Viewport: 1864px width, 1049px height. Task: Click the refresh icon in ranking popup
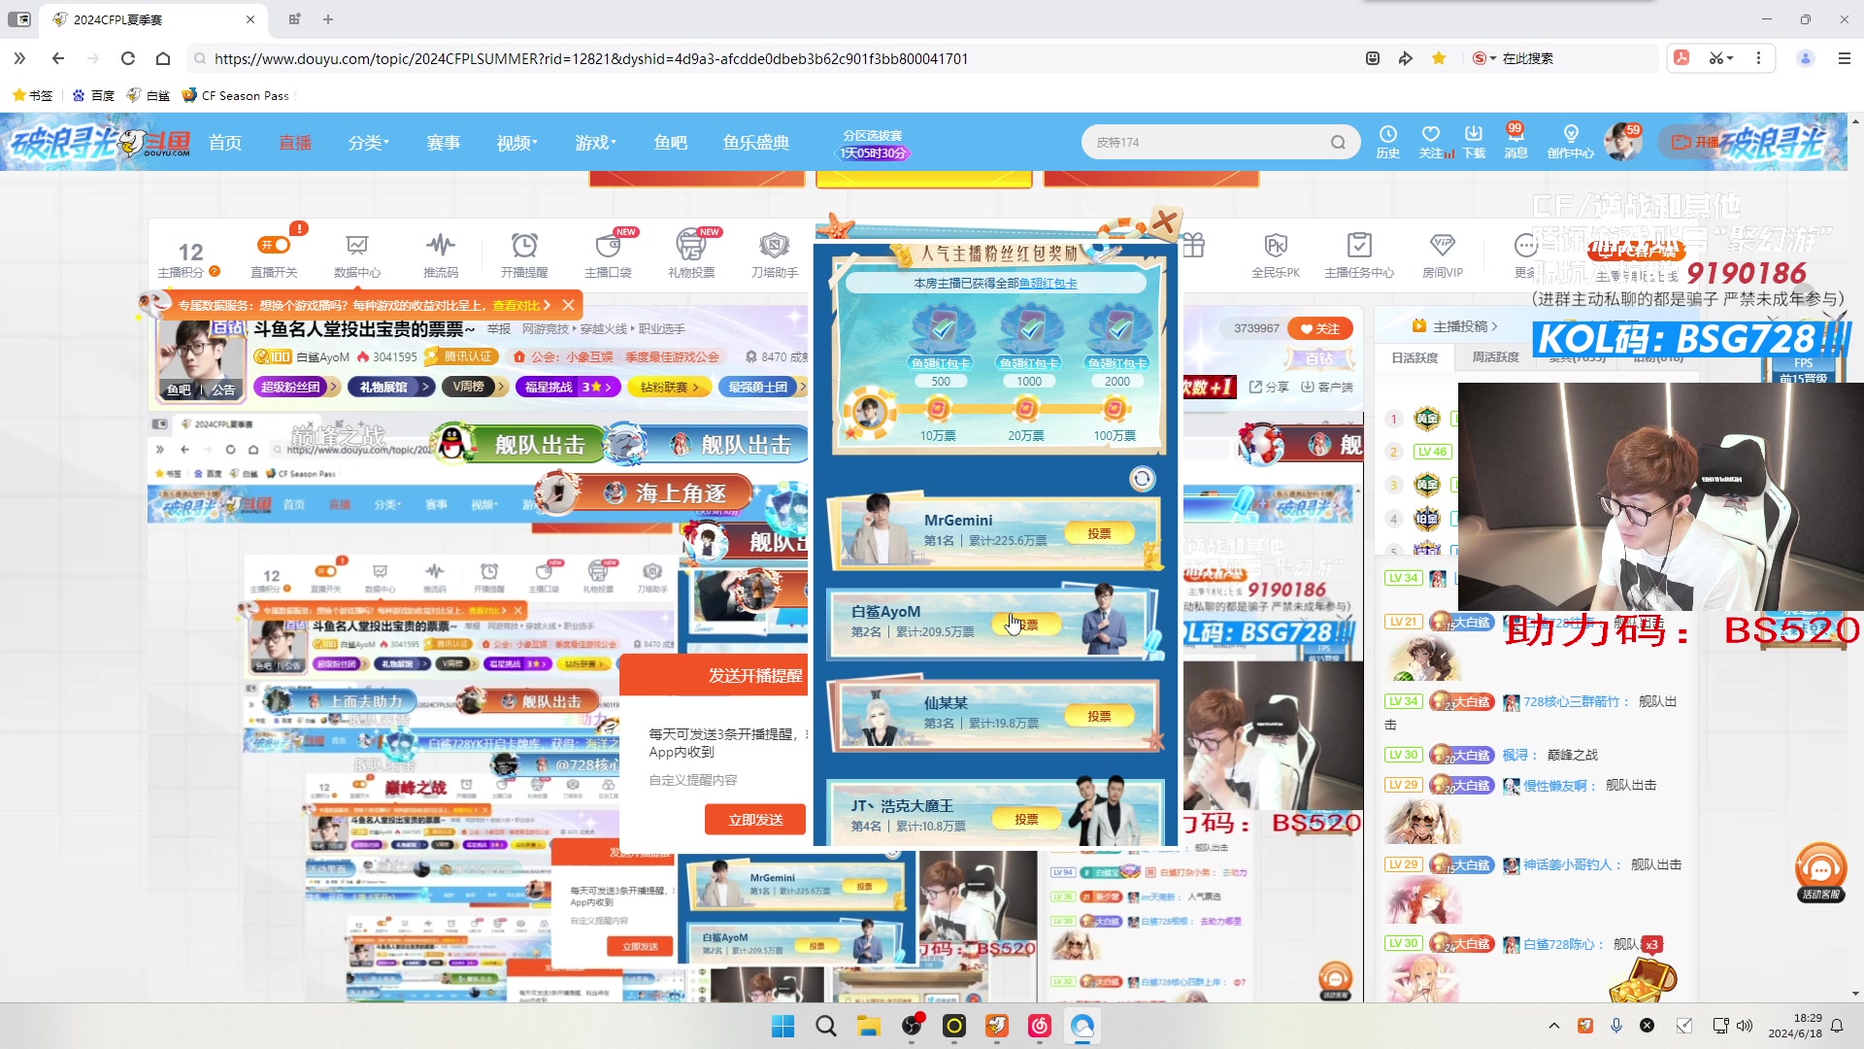pos(1142,479)
